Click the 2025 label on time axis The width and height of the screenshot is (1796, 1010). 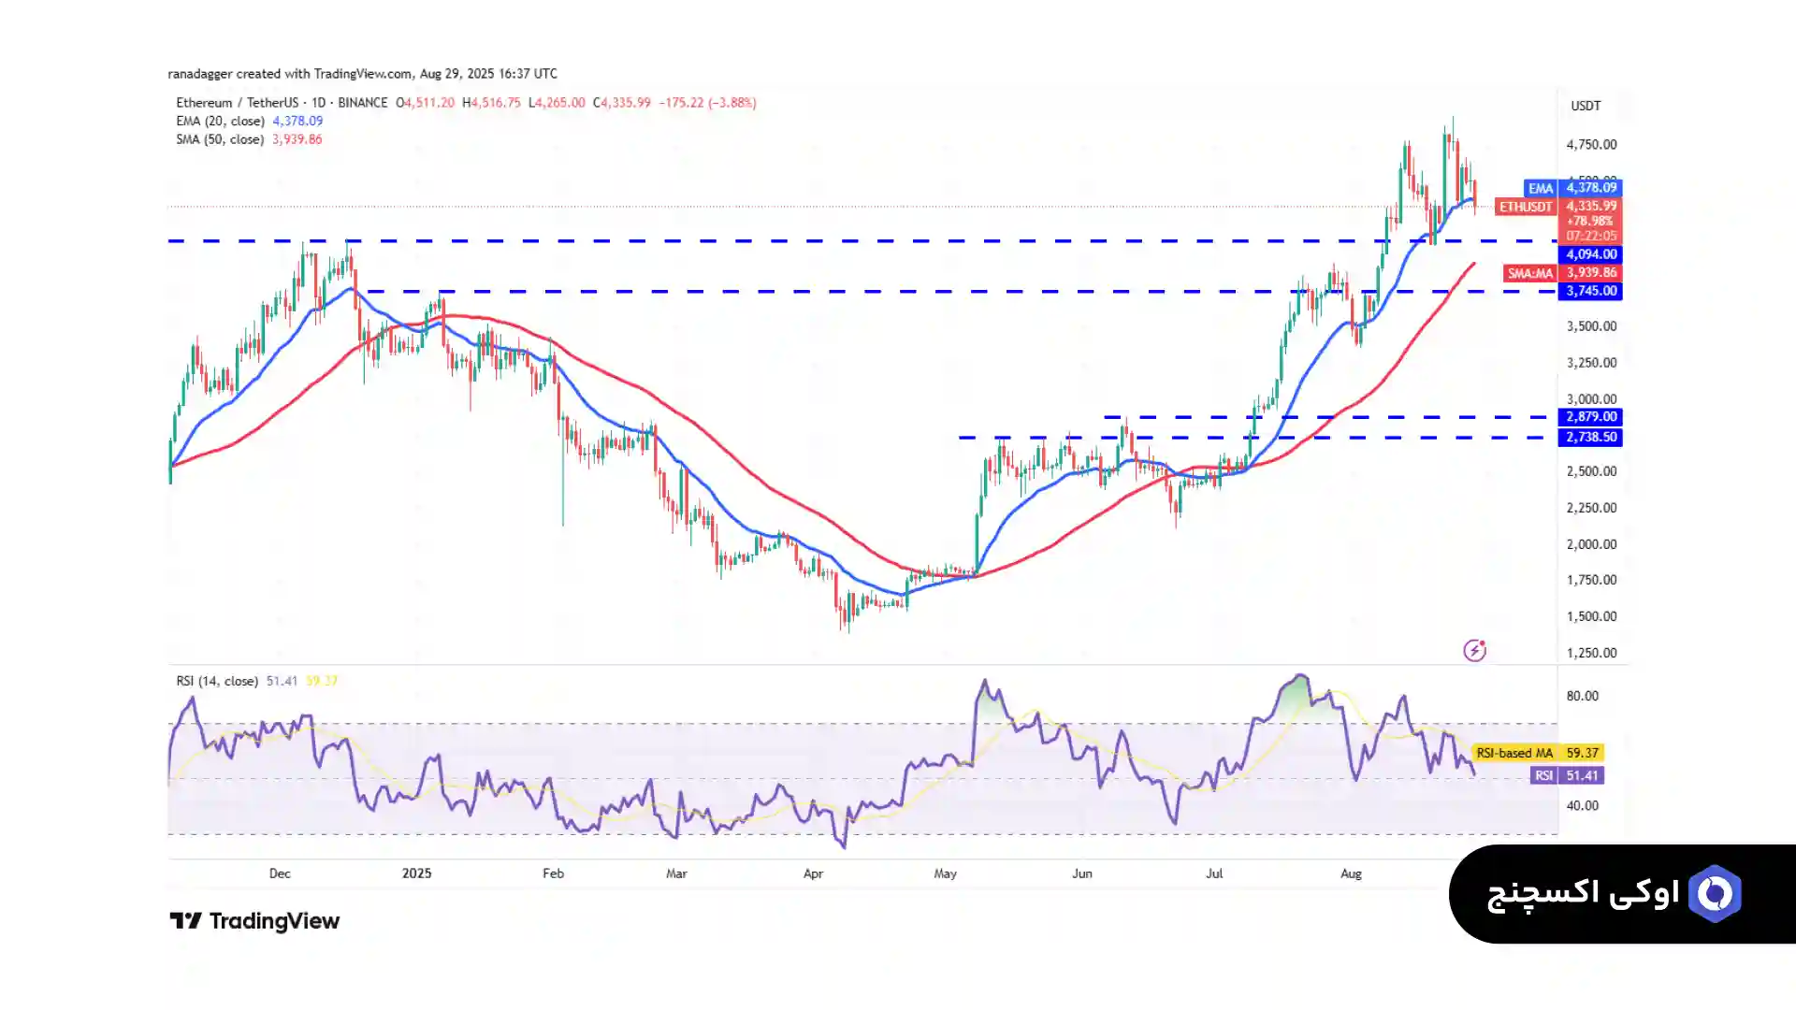(416, 873)
